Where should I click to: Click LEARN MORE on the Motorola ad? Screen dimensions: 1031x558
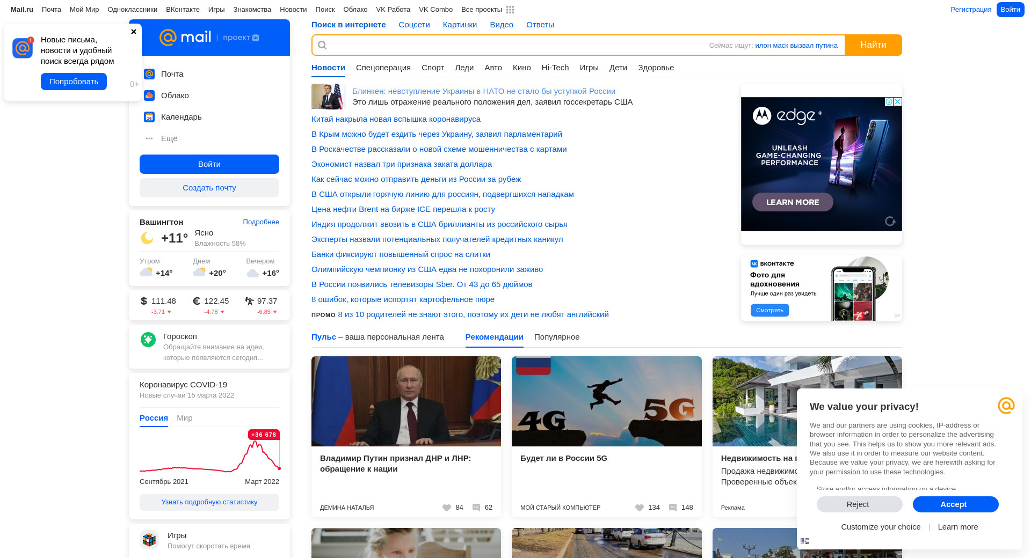[793, 202]
